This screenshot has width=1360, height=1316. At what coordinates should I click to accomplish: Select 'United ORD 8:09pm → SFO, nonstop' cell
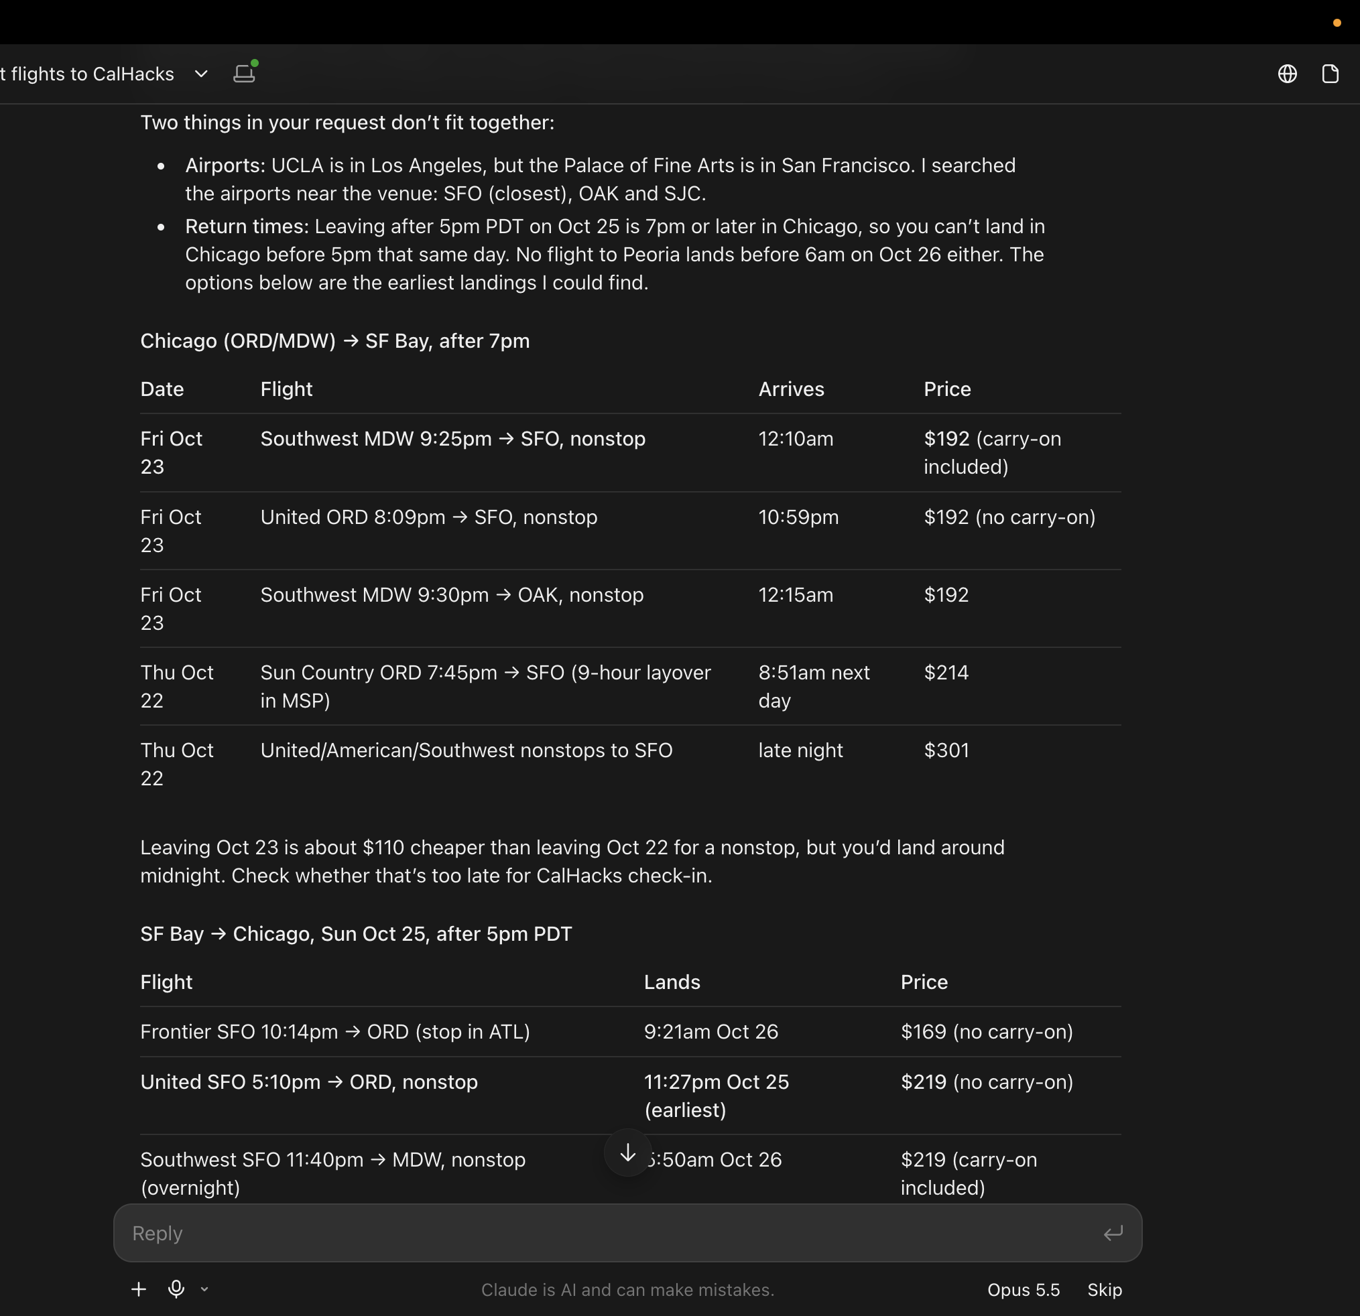pos(429,517)
